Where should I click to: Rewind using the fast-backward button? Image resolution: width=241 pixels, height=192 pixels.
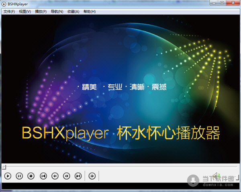55,176
